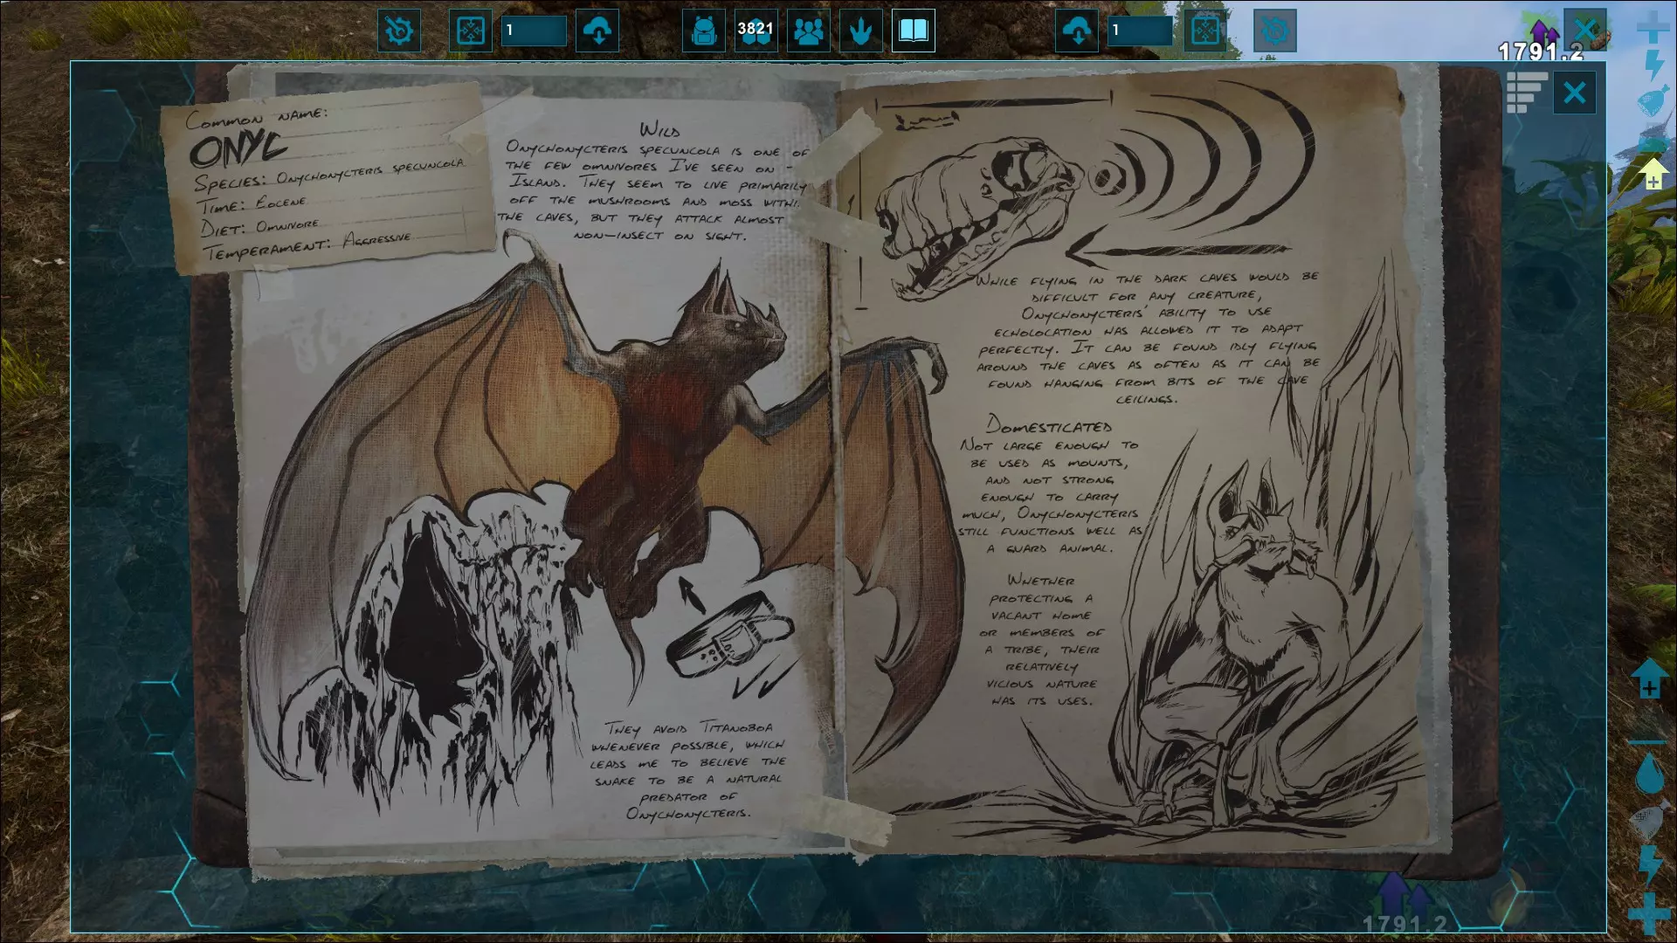Click the purple XP buff arrows at top

pyautogui.click(x=1543, y=31)
